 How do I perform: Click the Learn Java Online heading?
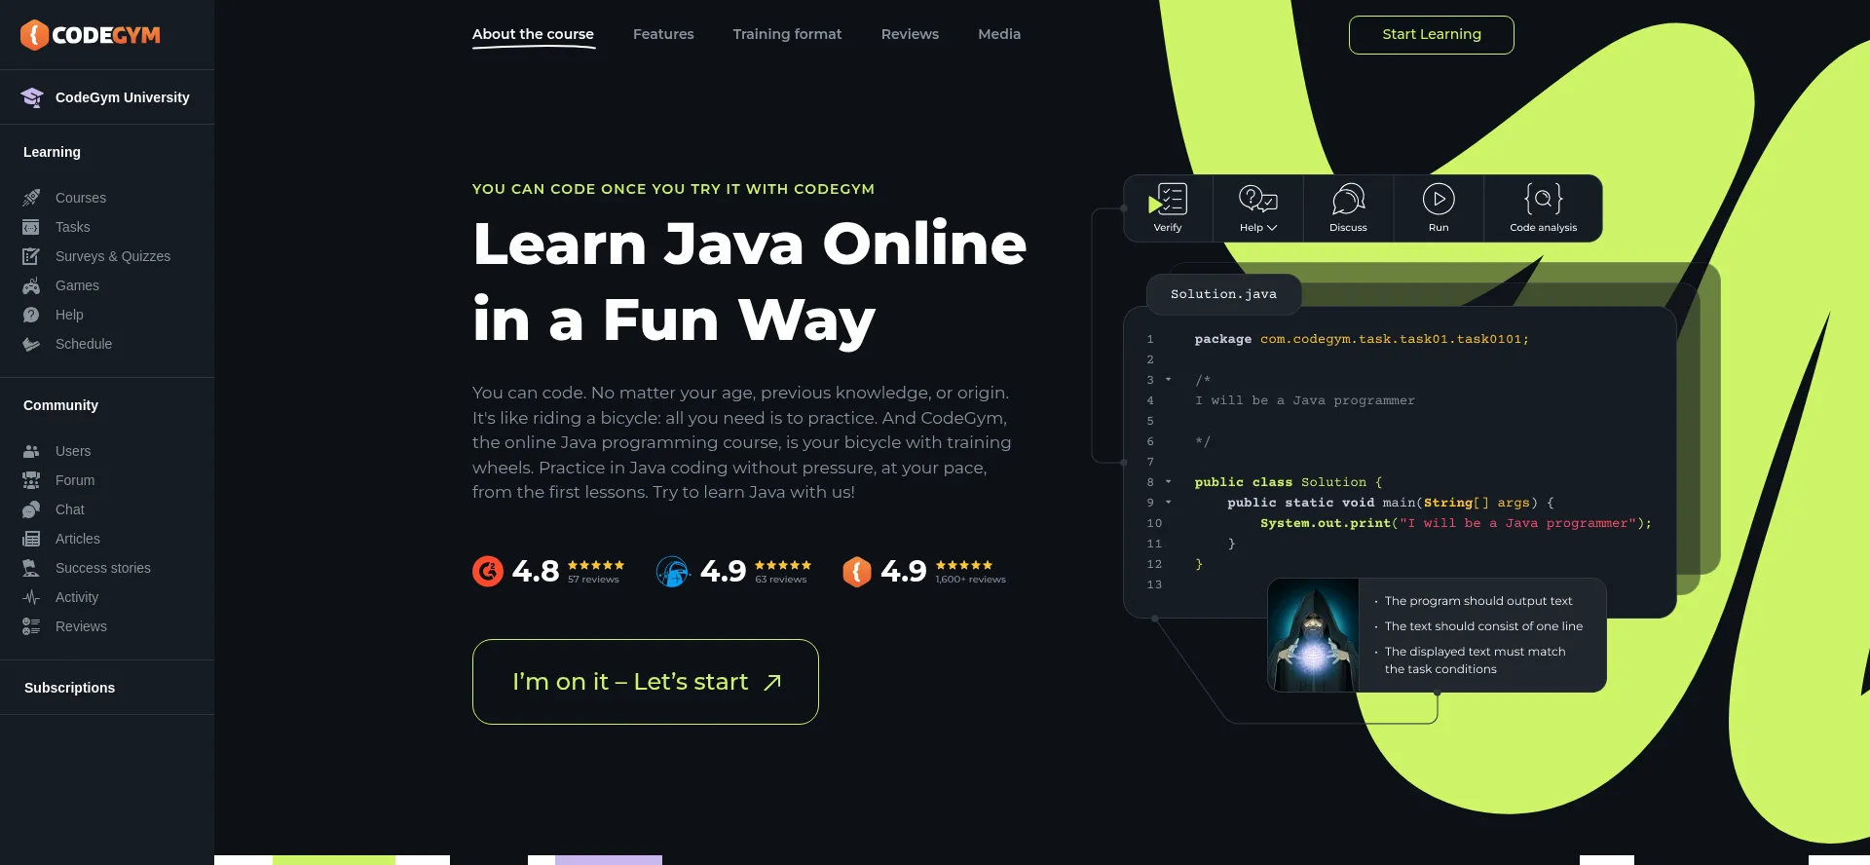pos(750,282)
